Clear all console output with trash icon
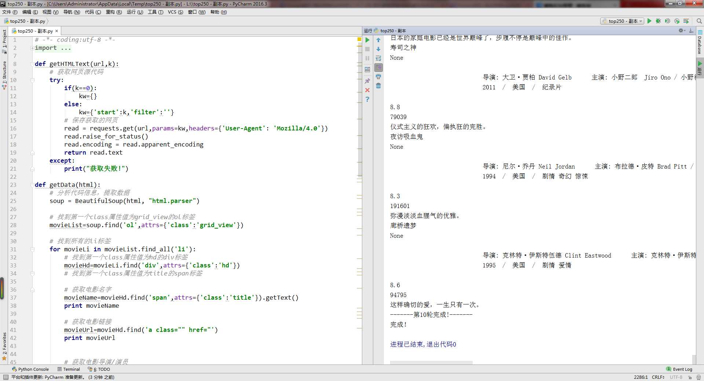 (x=378, y=86)
